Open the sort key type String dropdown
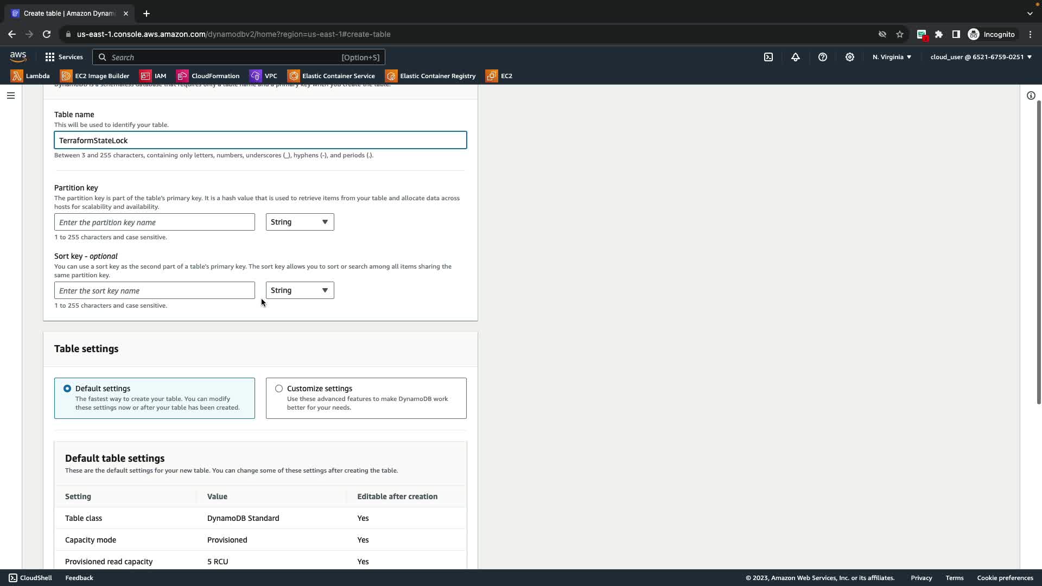Screen dimensions: 1042x586 [x=300, y=290]
